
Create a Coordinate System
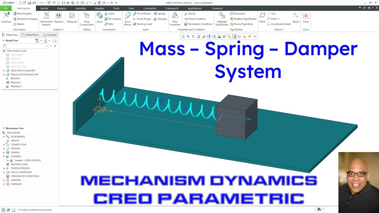click(x=279, y=24)
